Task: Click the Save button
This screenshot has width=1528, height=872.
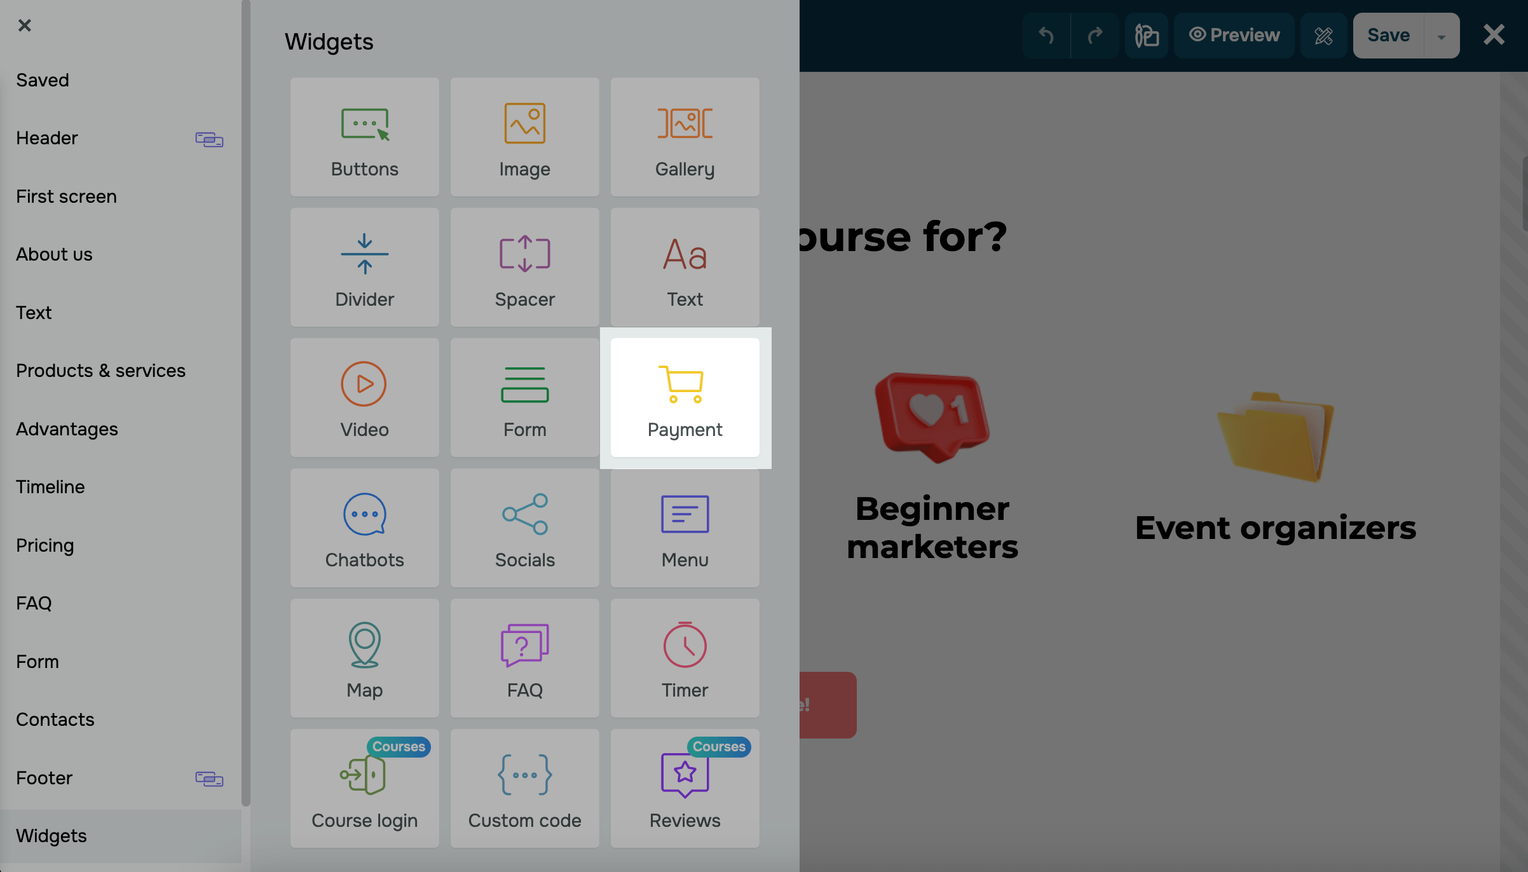Action: 1388,36
